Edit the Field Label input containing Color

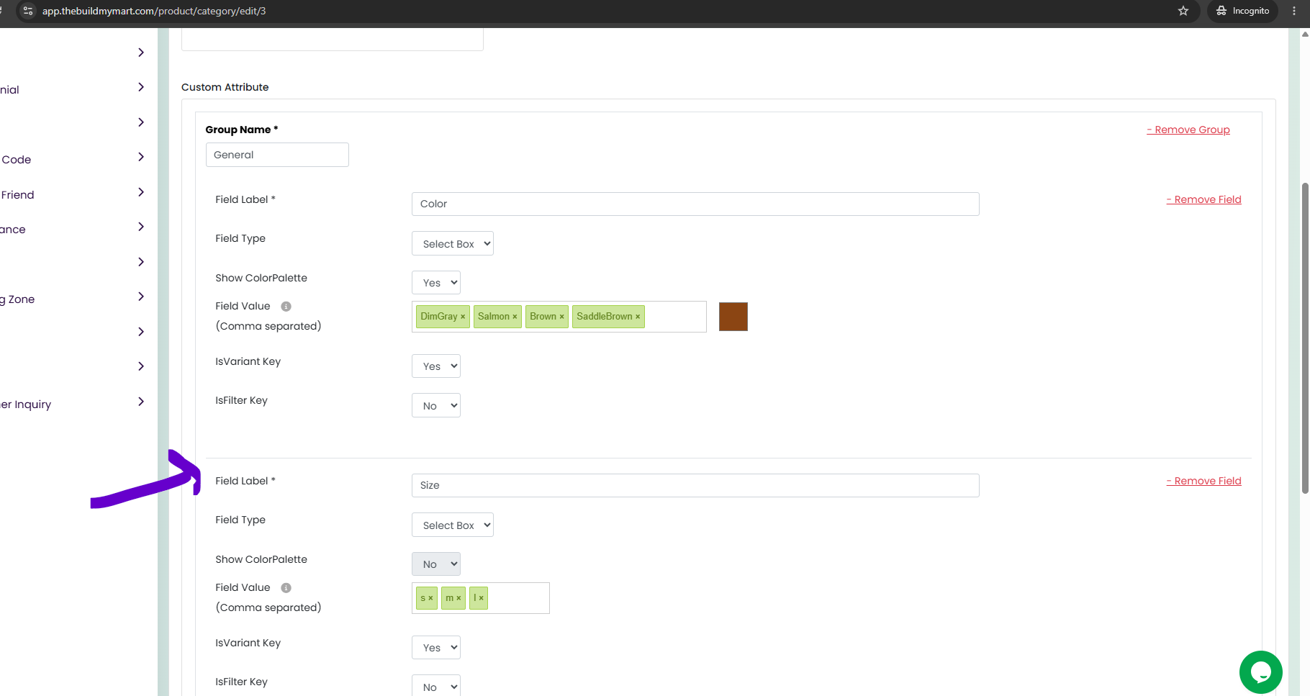(695, 204)
